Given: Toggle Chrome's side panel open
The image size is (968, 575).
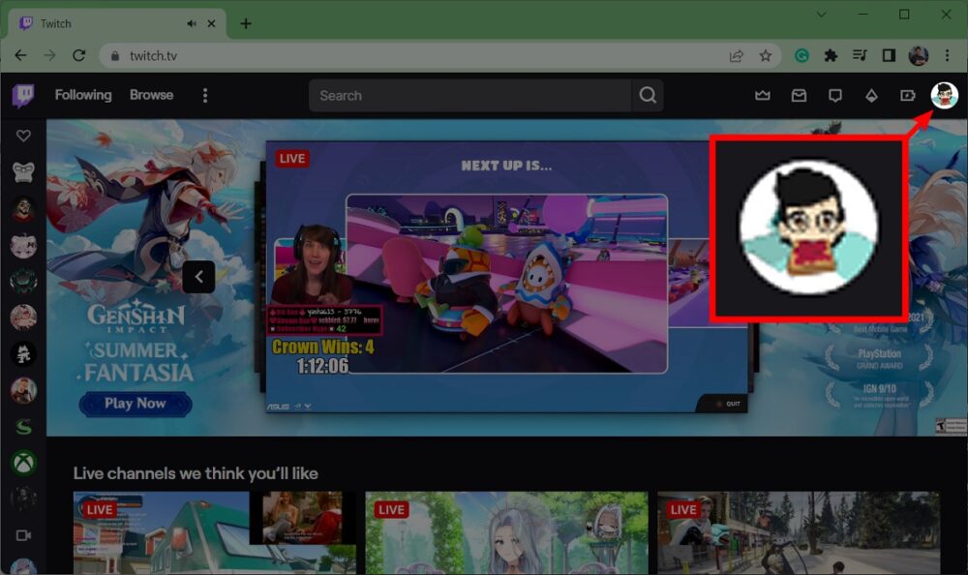Looking at the screenshot, I should tap(889, 57).
